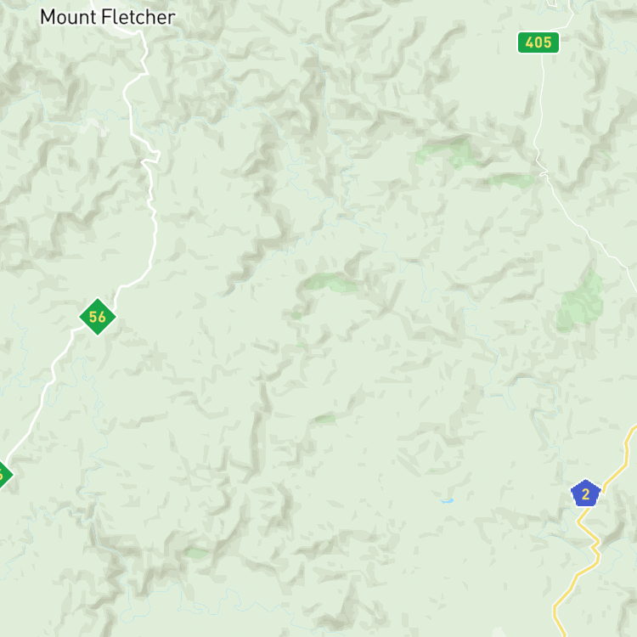Select the large green forest patch near right edge
Viewport: 637px width, 637px height.
click(580, 302)
